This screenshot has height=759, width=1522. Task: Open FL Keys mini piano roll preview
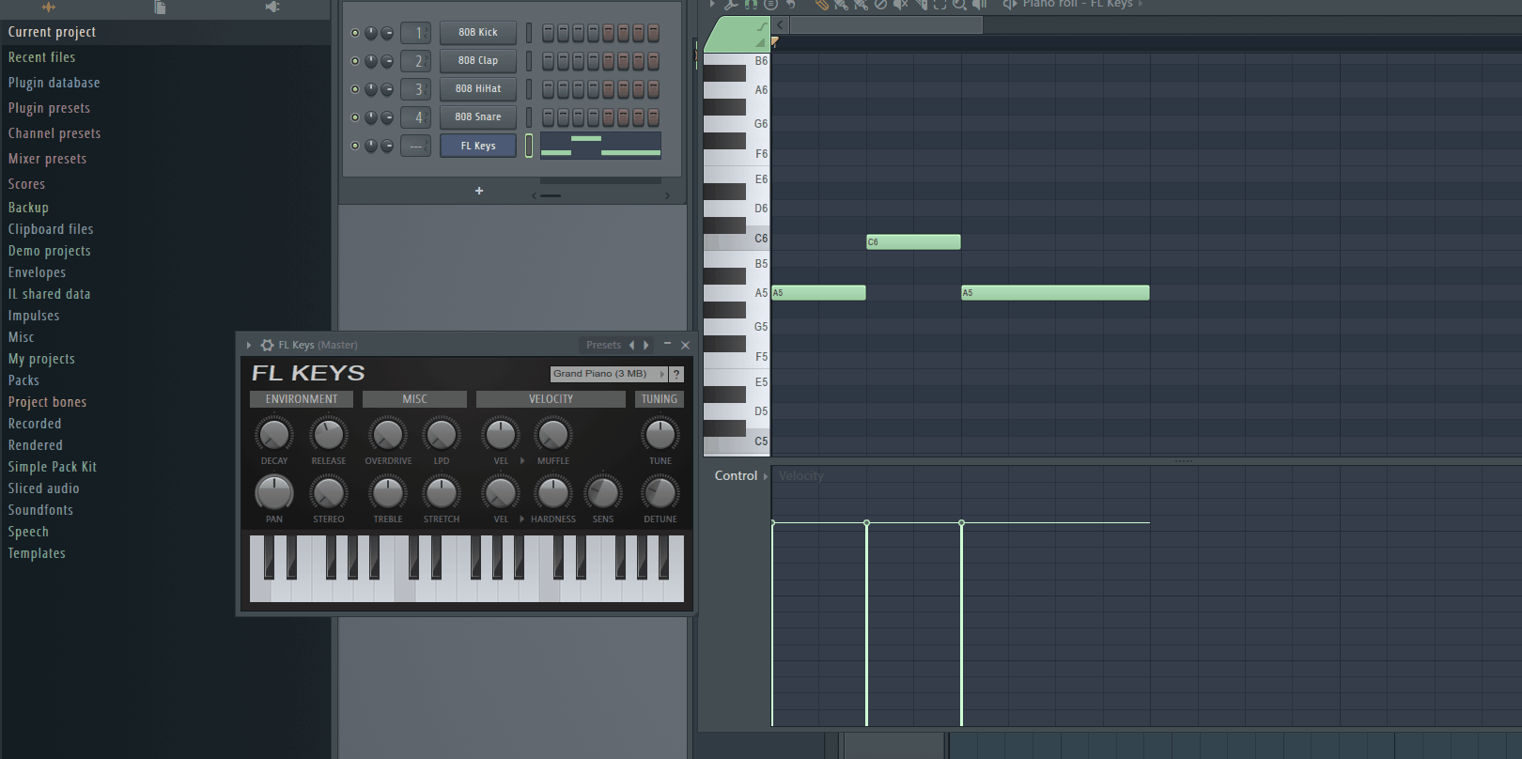point(600,146)
